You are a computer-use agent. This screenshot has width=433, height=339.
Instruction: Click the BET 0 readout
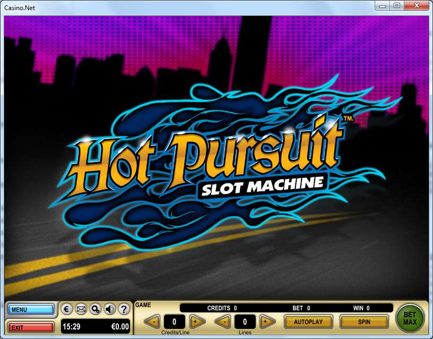click(x=301, y=308)
